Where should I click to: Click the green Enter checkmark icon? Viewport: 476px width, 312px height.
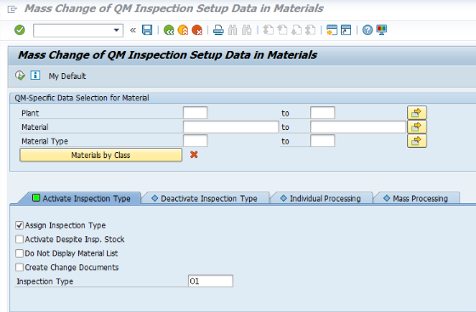[x=20, y=30]
